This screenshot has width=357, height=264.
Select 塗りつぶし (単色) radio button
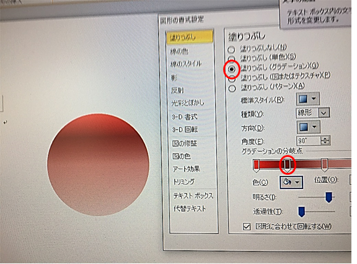click(x=231, y=58)
